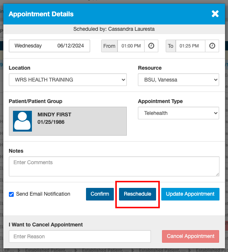Uncheck Send Email Notification checkbox

click(11, 194)
